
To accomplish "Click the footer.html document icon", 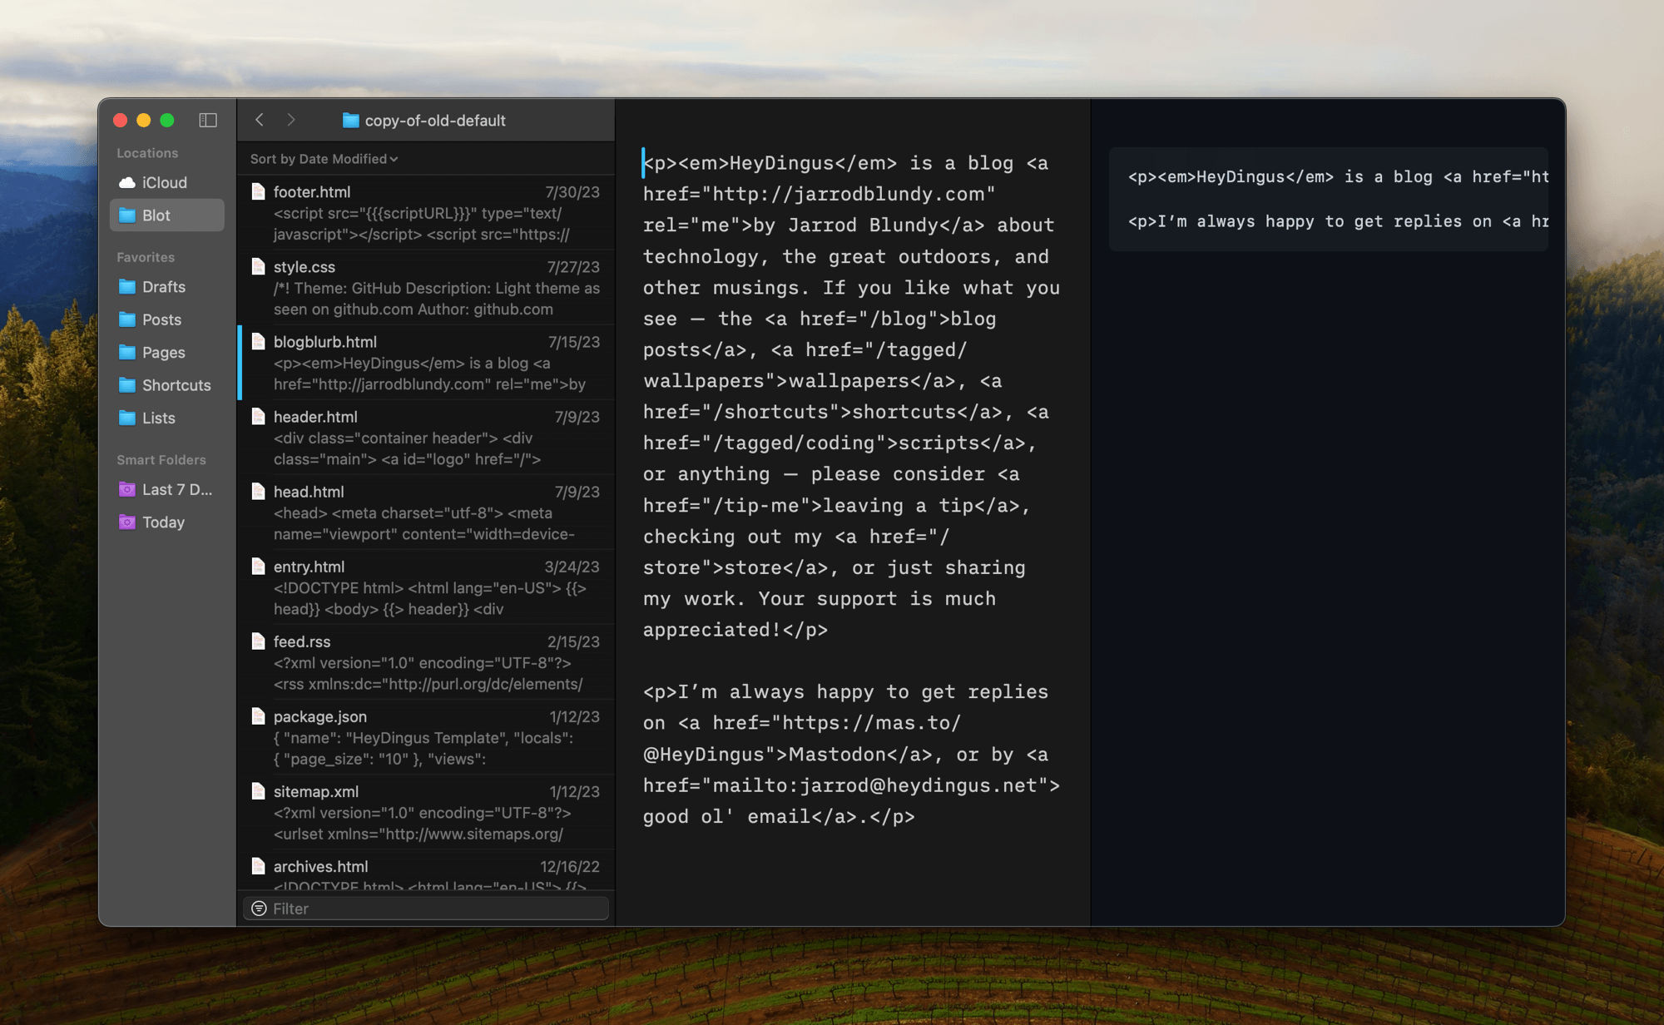I will (259, 192).
